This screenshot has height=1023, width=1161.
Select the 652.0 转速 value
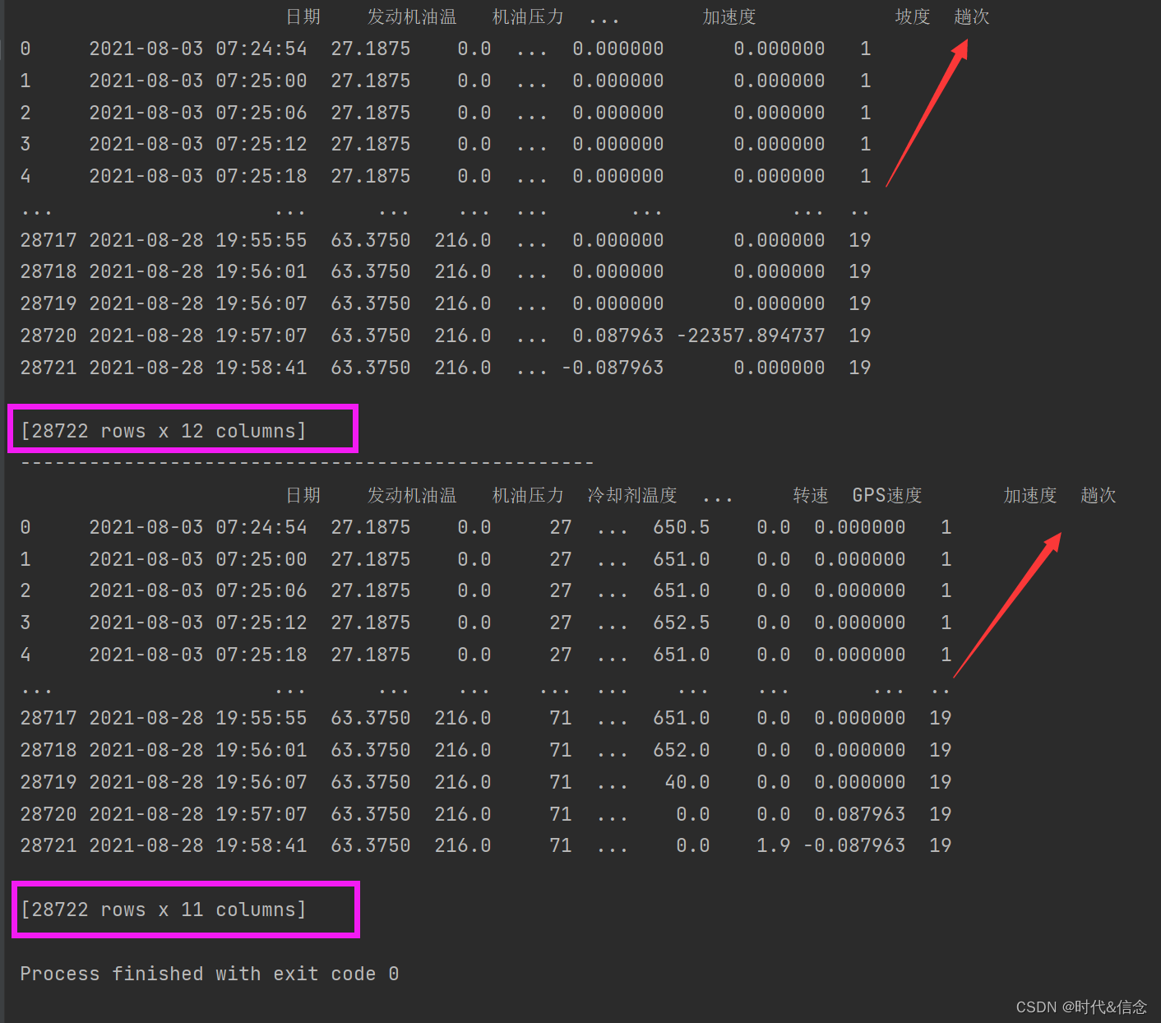coord(681,750)
